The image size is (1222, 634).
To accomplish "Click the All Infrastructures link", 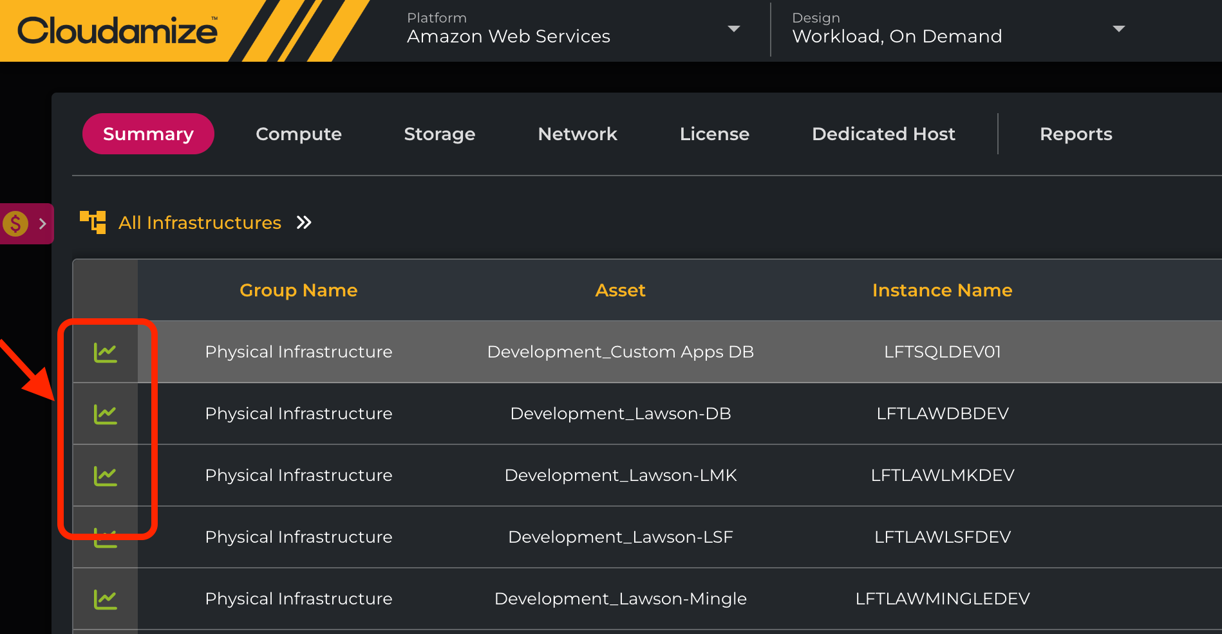I will [200, 222].
